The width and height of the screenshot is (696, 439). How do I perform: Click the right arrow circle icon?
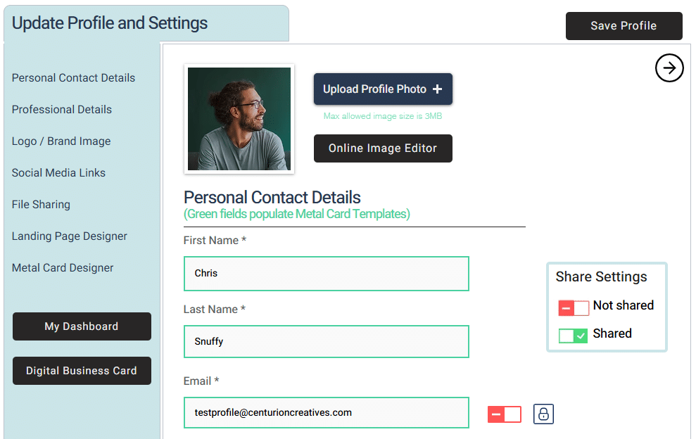[669, 68]
